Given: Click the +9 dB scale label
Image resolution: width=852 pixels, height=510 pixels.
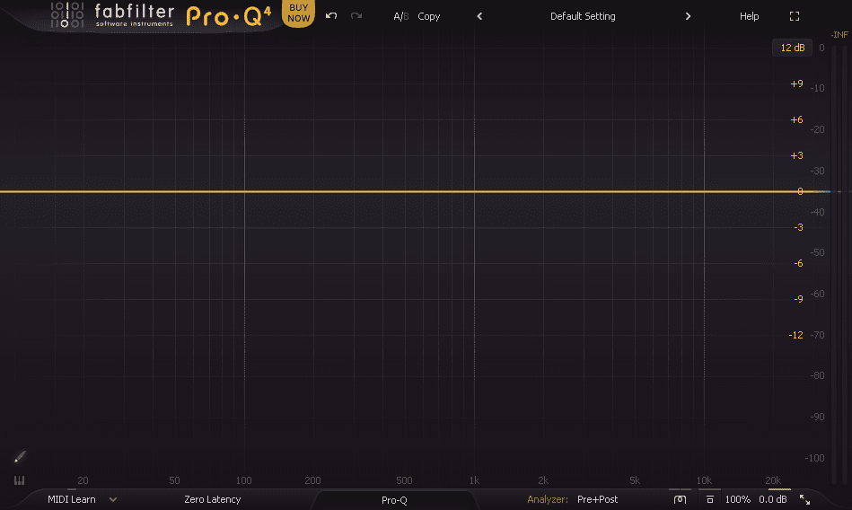Looking at the screenshot, I should [x=796, y=84].
